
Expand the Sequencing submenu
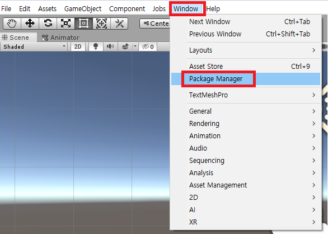tap(246, 161)
